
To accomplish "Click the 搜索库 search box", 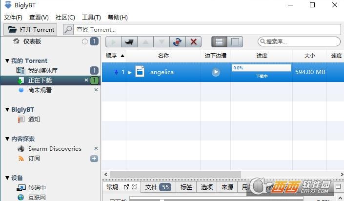I will (x=299, y=41).
